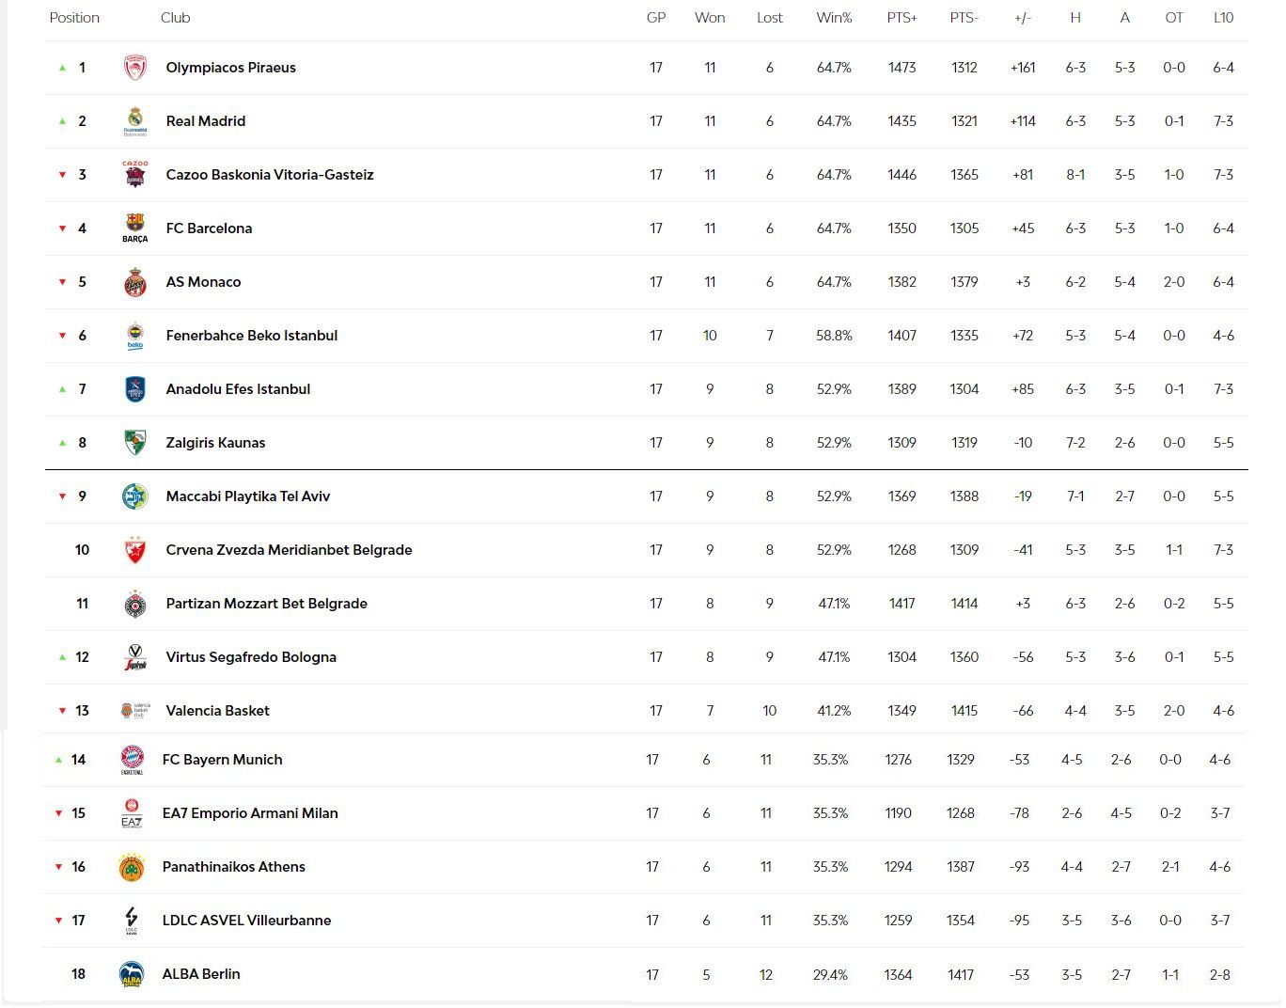The width and height of the screenshot is (1286, 1008).
Task: Select Partizan Mozzart Bet Belgrade name
Action: (x=266, y=604)
